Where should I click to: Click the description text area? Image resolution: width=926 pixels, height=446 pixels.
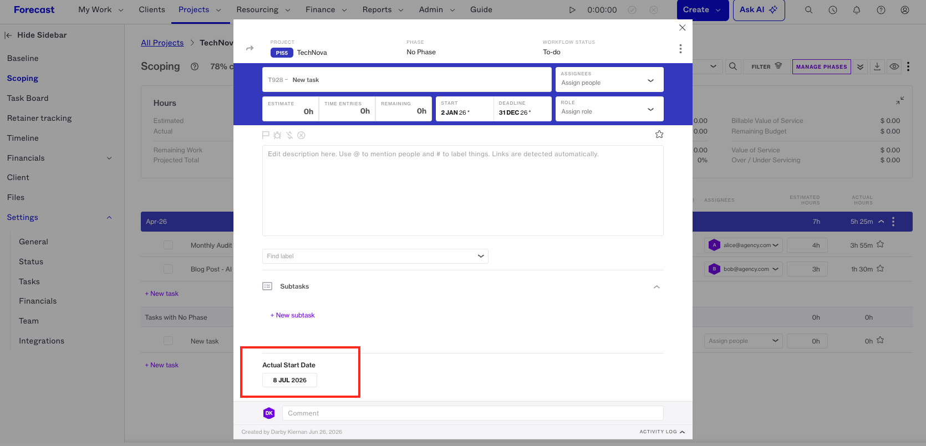[x=462, y=191]
